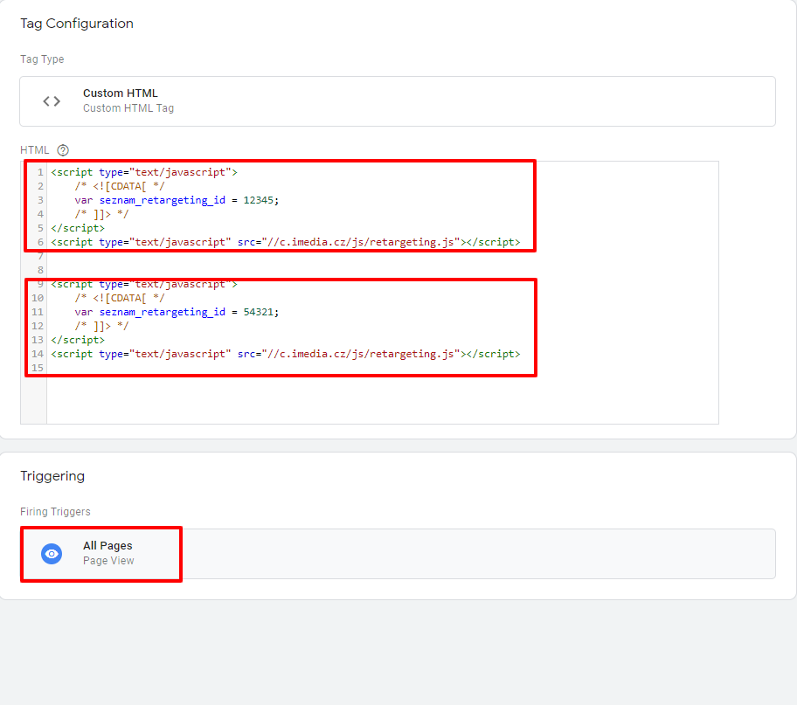Click the Custom HTML Tag subtitle
The image size is (797, 705).
click(x=128, y=108)
